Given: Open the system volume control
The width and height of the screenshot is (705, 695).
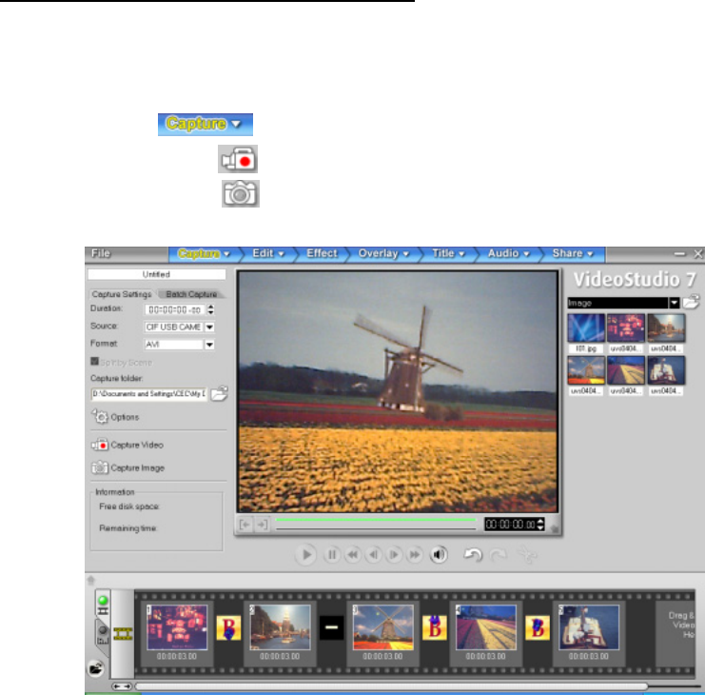Looking at the screenshot, I should pyautogui.click(x=439, y=555).
